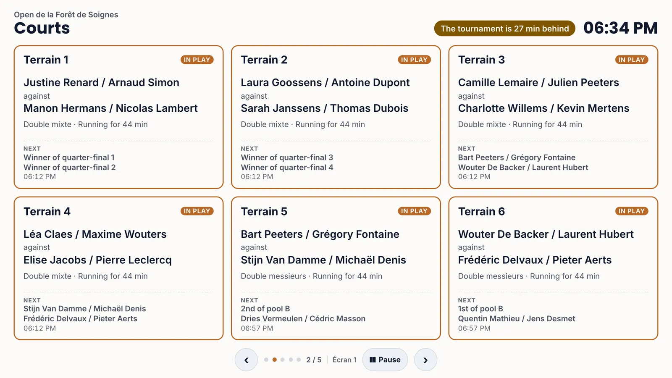The width and height of the screenshot is (672, 378).
Task: Pause the automatic screen rotation
Action: click(385, 360)
